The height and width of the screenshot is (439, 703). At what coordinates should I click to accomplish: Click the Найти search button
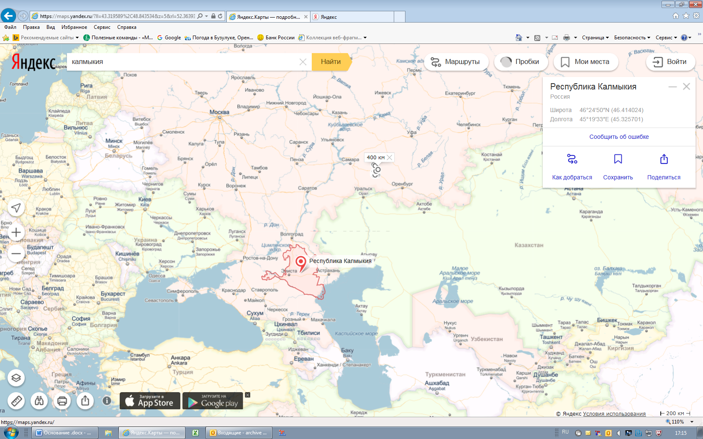[331, 62]
